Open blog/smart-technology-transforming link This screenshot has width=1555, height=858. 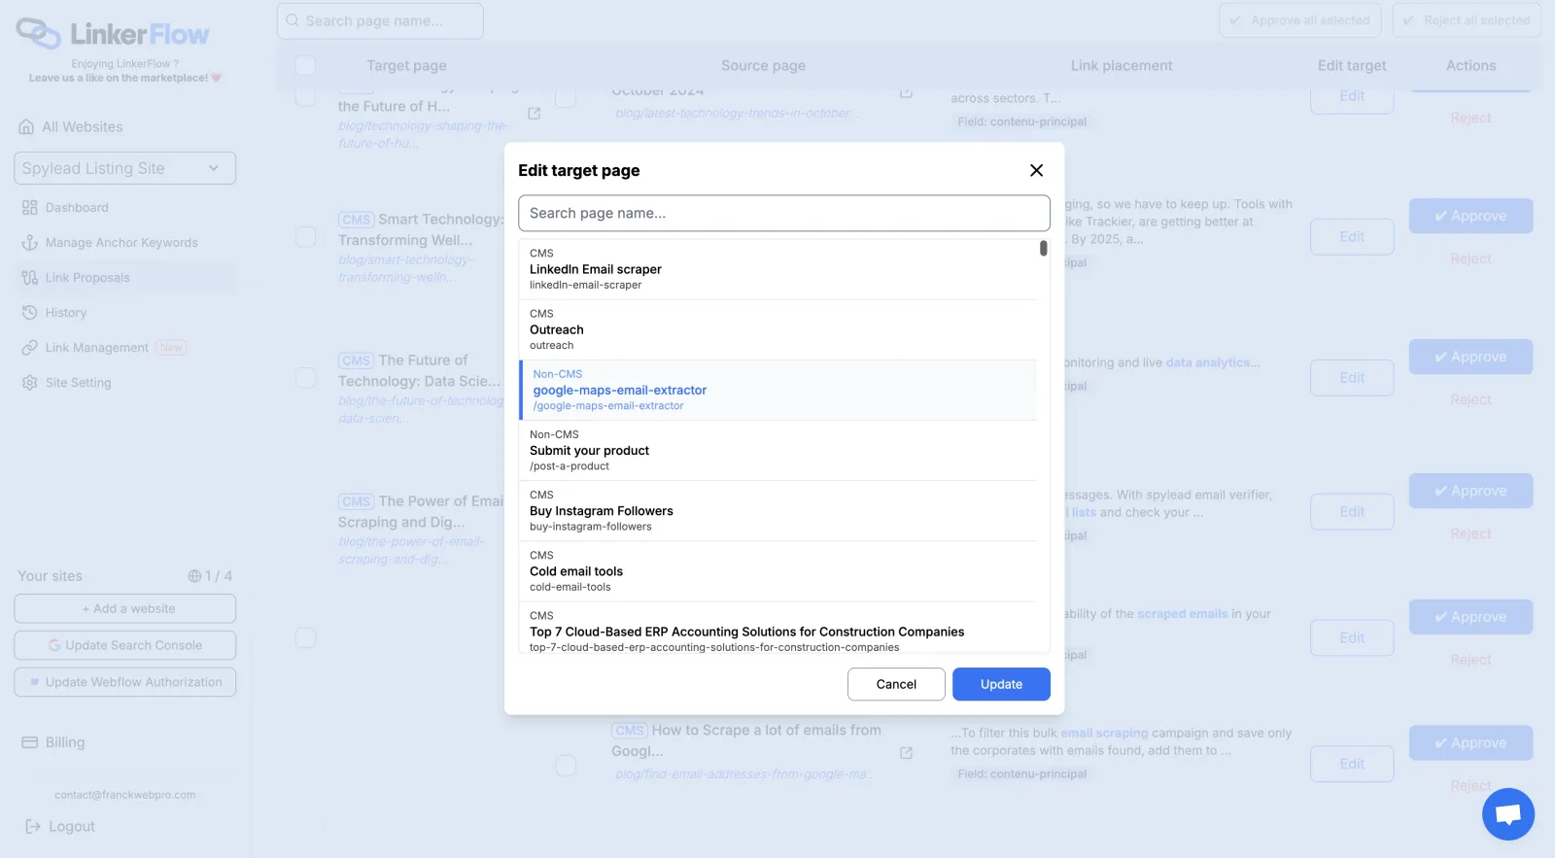pyautogui.click(x=406, y=269)
